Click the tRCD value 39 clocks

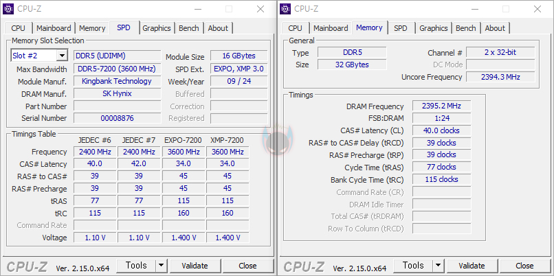[441, 143]
